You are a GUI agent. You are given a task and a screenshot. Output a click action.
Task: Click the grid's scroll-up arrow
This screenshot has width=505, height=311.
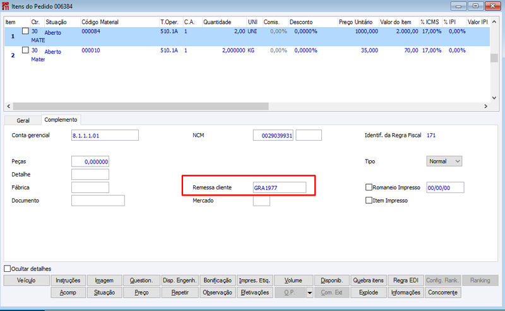[x=494, y=22]
